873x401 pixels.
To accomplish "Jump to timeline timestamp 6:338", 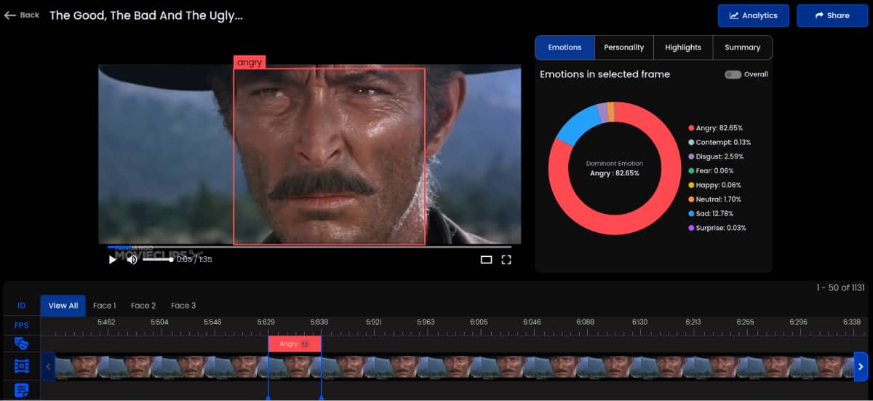I will coord(852,322).
